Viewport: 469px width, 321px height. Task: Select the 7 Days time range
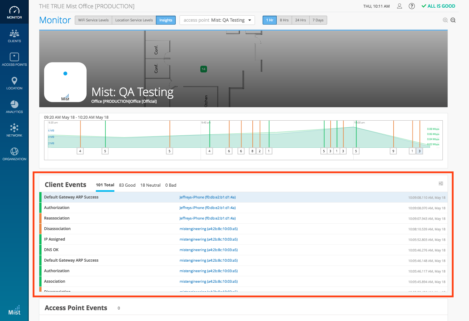[x=318, y=20]
